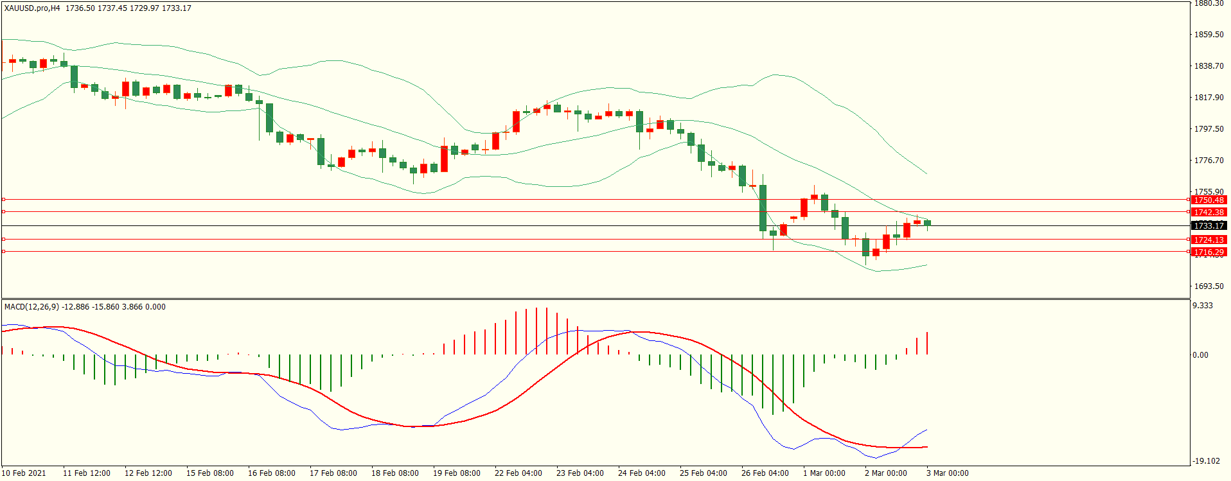Click the red 1750.48 price label

coord(1209,200)
